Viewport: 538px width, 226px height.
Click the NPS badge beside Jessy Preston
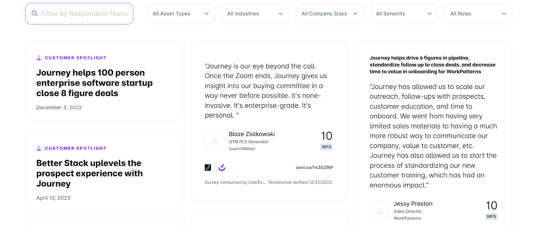[491, 217]
